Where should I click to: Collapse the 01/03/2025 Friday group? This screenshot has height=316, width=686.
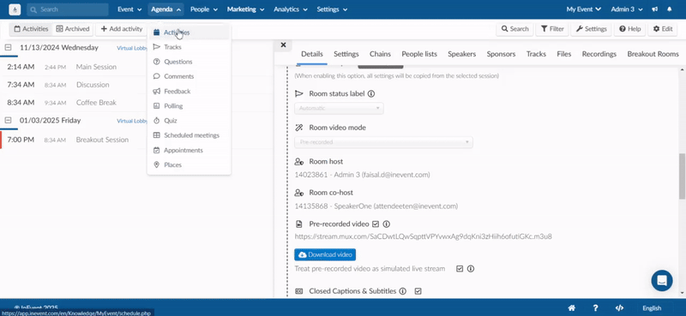(8, 120)
